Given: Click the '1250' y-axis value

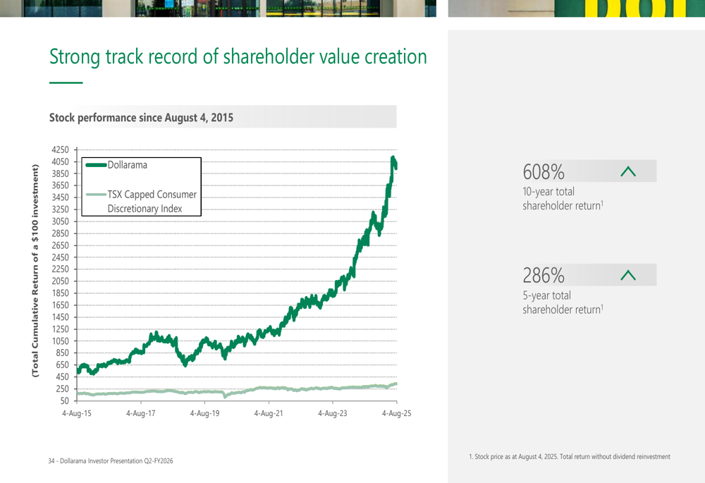Looking at the screenshot, I should click(x=60, y=329).
